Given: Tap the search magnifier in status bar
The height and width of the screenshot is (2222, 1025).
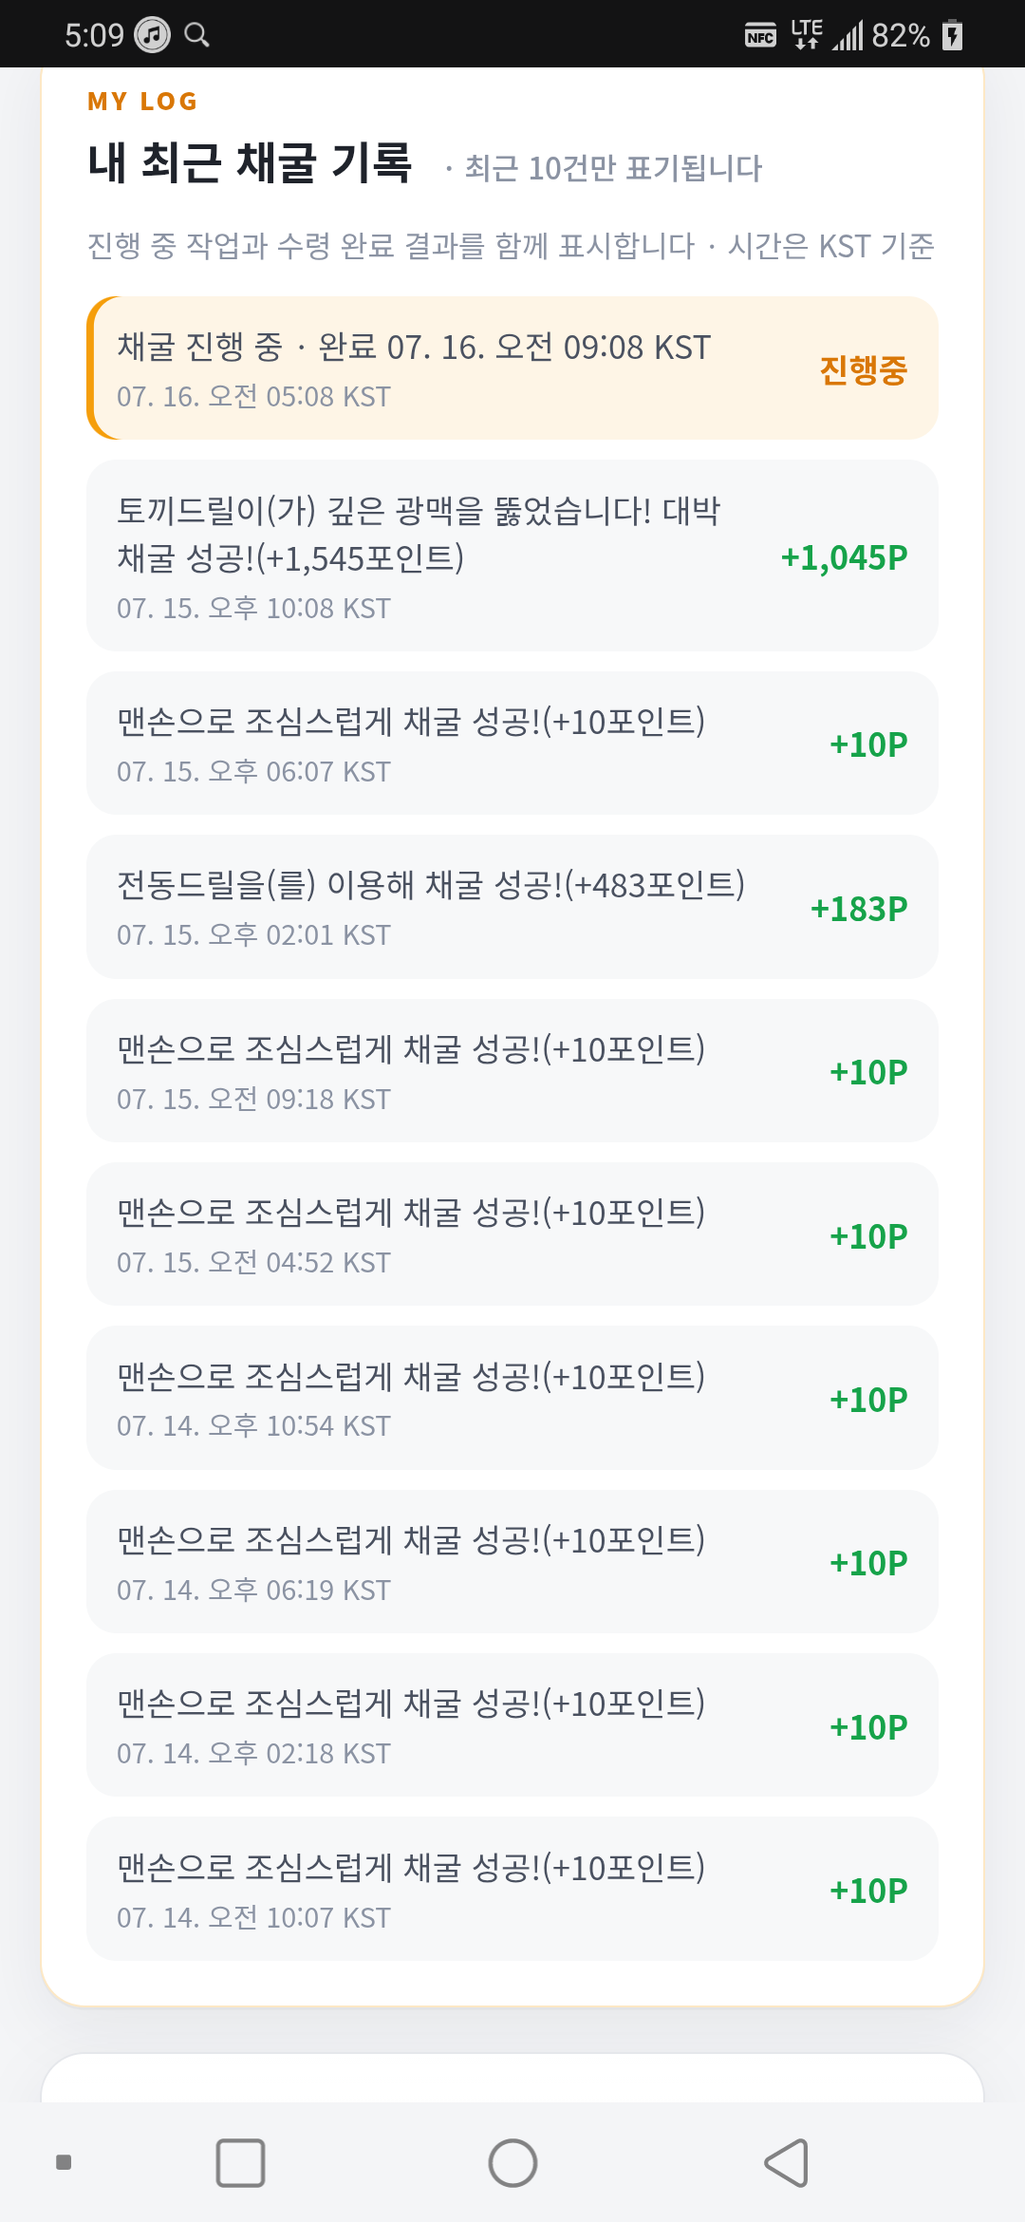Looking at the screenshot, I should [x=196, y=35].
